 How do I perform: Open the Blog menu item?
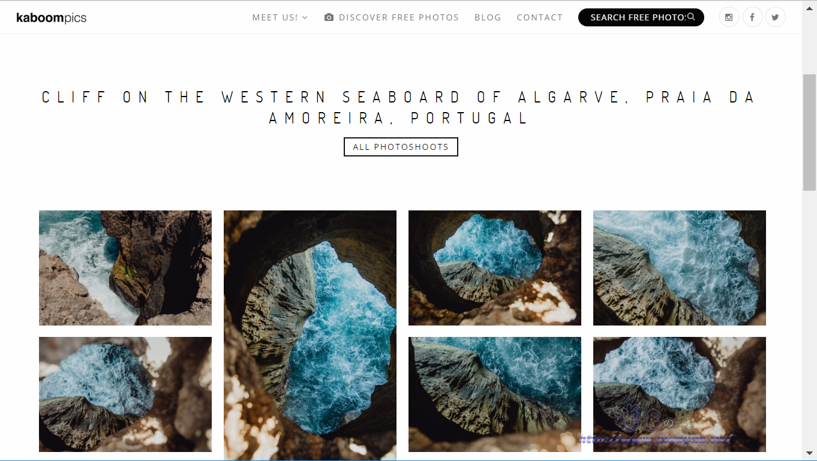[488, 17]
